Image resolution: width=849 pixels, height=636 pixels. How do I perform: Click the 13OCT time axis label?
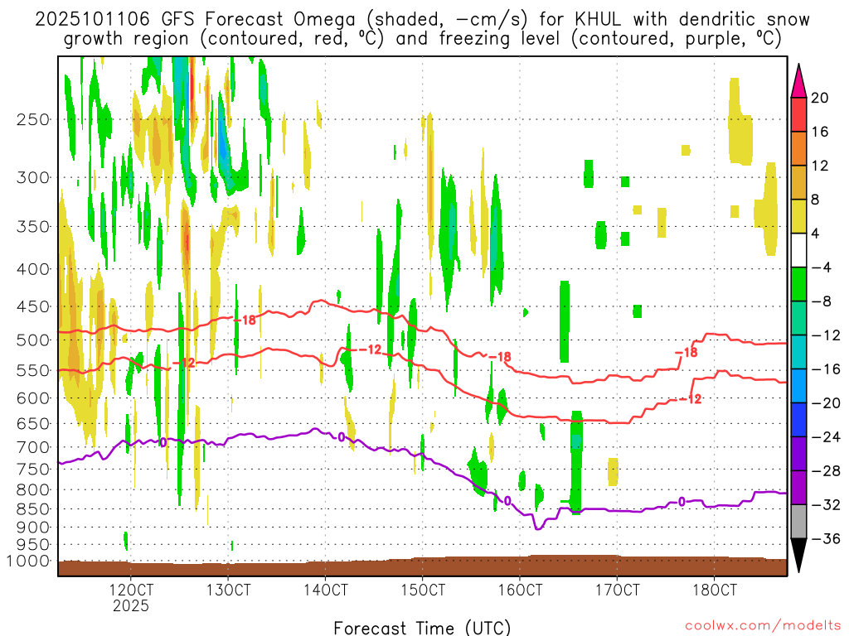coord(228,590)
